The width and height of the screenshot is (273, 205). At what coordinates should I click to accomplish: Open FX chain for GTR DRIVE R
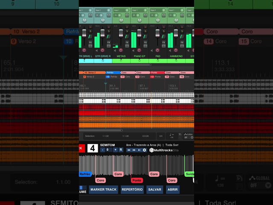click(x=109, y=42)
